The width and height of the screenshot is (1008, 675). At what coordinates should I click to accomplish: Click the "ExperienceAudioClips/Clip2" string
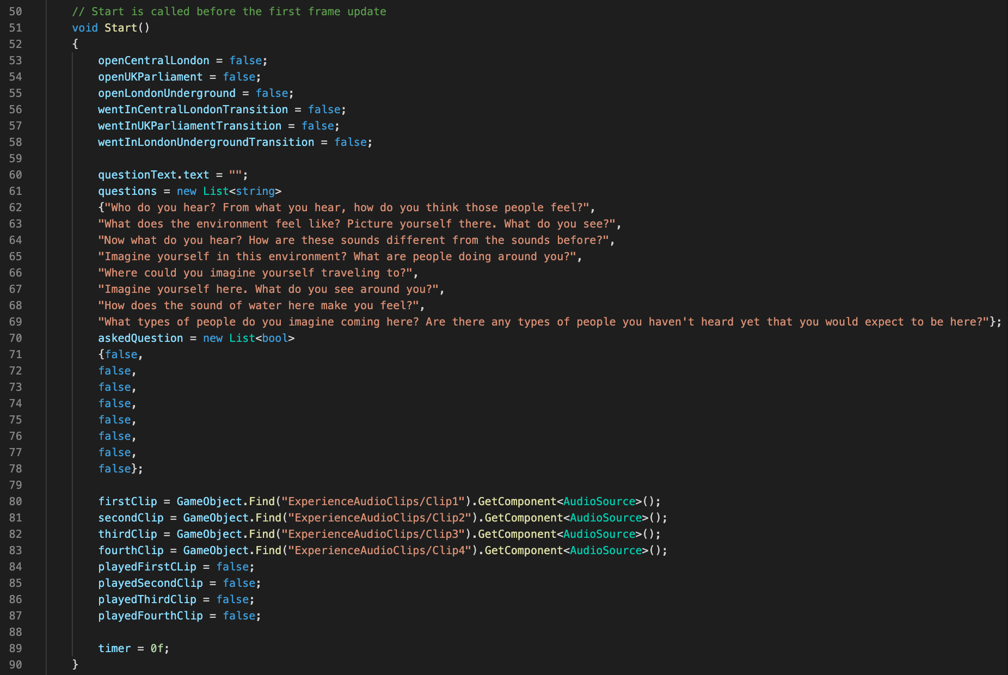click(379, 518)
